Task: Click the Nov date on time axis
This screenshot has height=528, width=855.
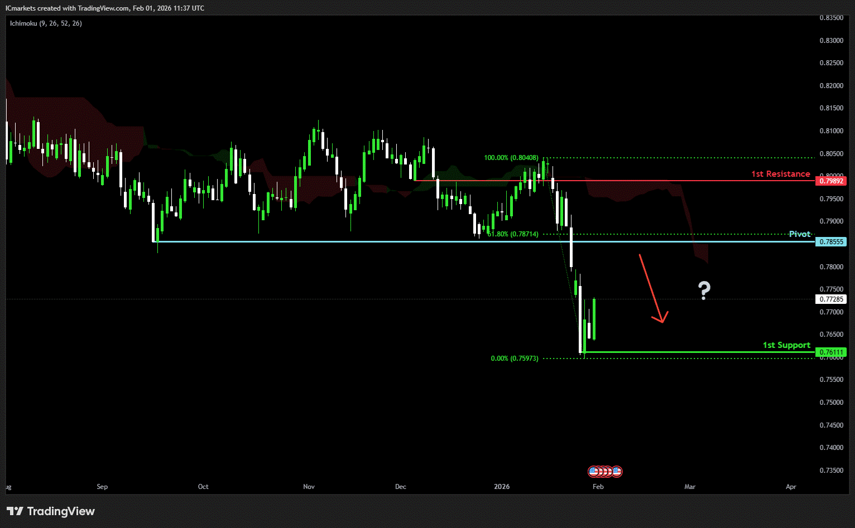Action: pos(309,487)
